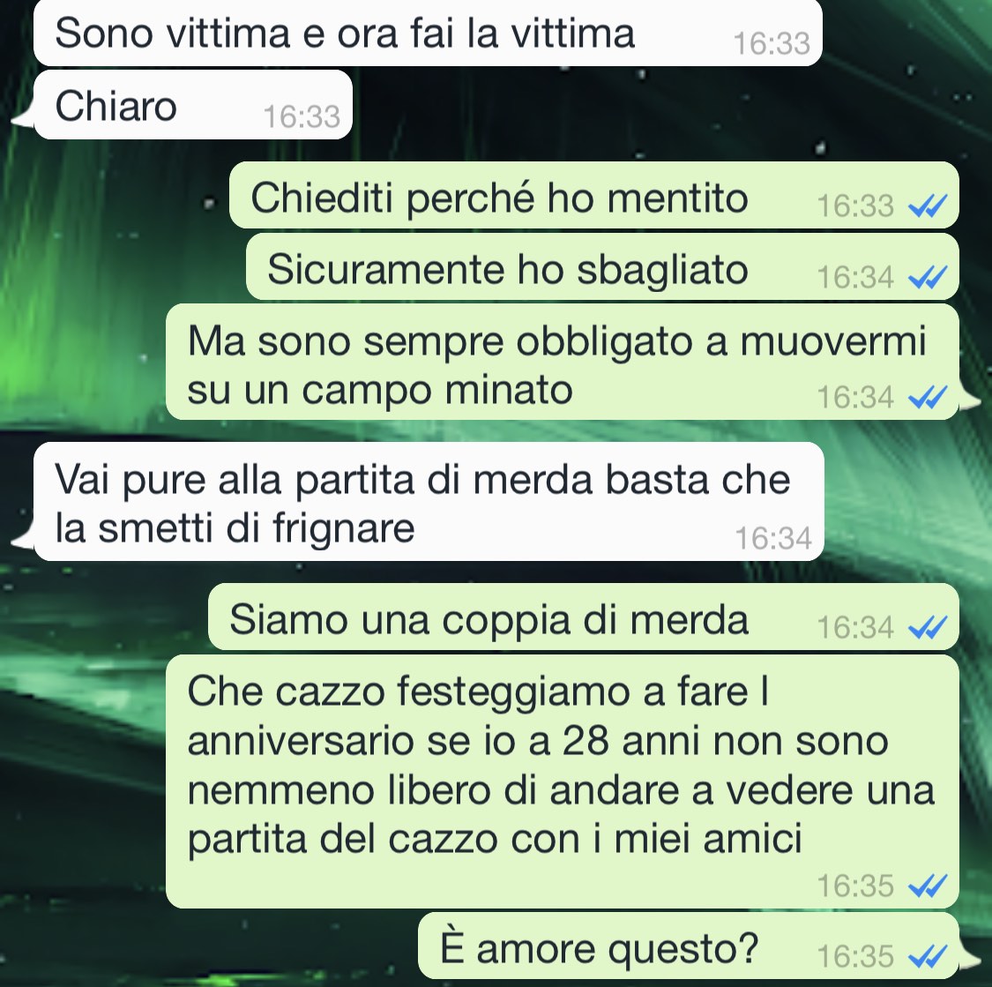This screenshot has width=992, height=987.
Task: Select the 'Chiediti perché ho mentito' bubble
Action: (x=594, y=196)
